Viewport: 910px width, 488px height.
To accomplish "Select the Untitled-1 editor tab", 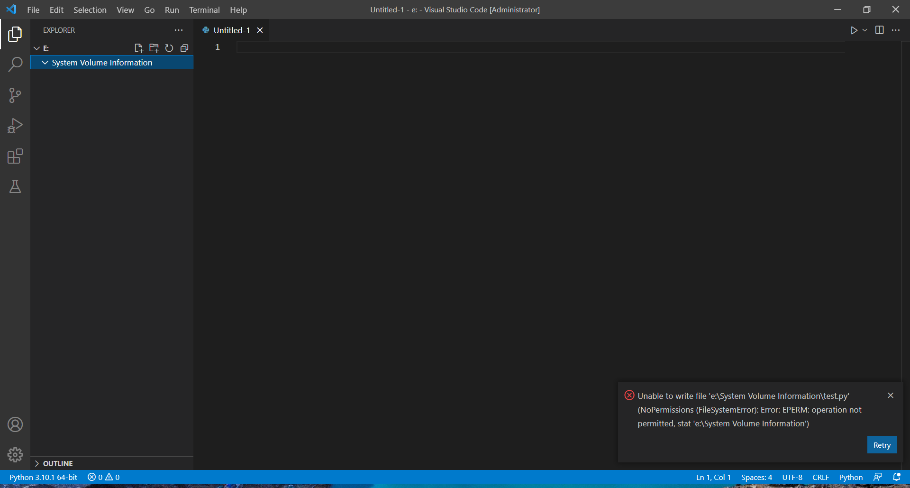I will pos(232,30).
